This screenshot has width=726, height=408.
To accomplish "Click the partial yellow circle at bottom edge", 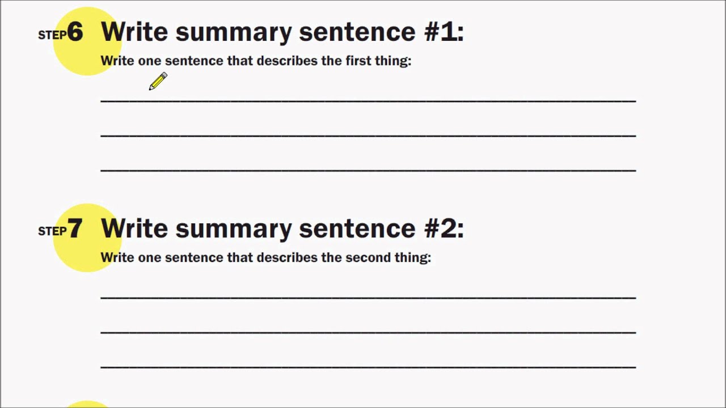I will click(86, 404).
